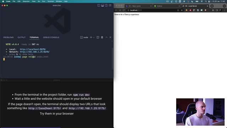Open the new terminal launch profile dropdown
Screen dimensions: 227x128
click(94, 37)
